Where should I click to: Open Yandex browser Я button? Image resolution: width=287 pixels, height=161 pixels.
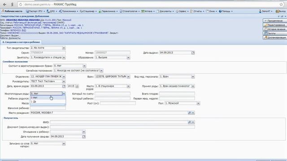12,4
